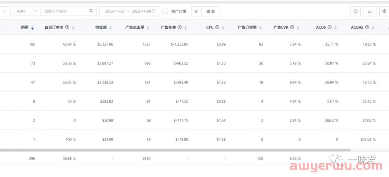Expand the partially visible dropdown left of ASIN
Screen dimensions: 389x177
[x=5, y=11]
